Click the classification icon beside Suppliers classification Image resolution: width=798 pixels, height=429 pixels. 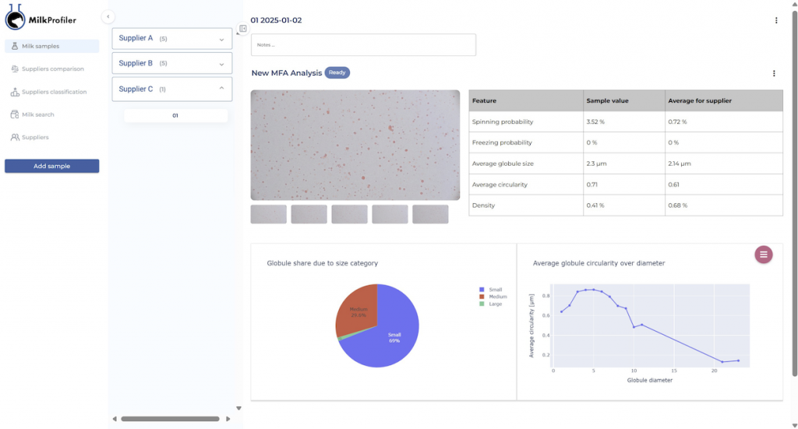click(15, 92)
